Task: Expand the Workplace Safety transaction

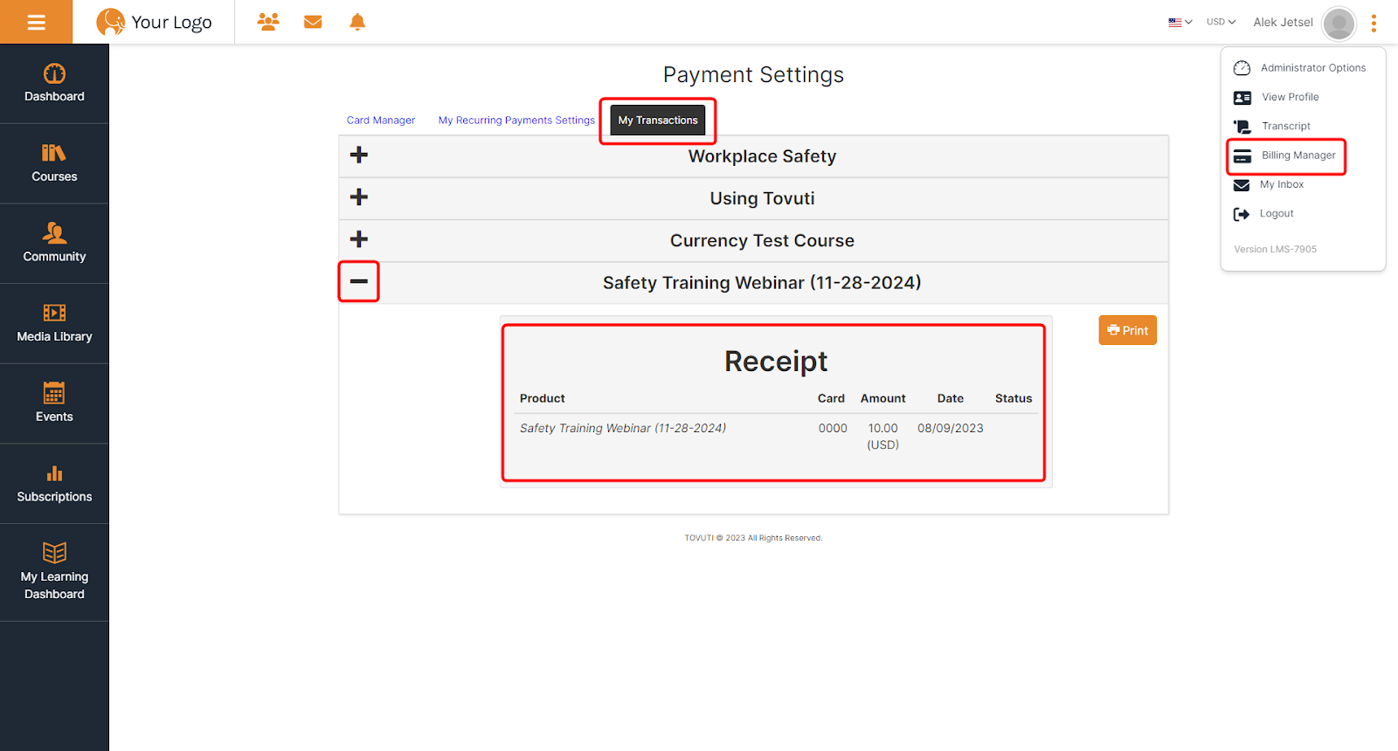Action: click(x=358, y=155)
